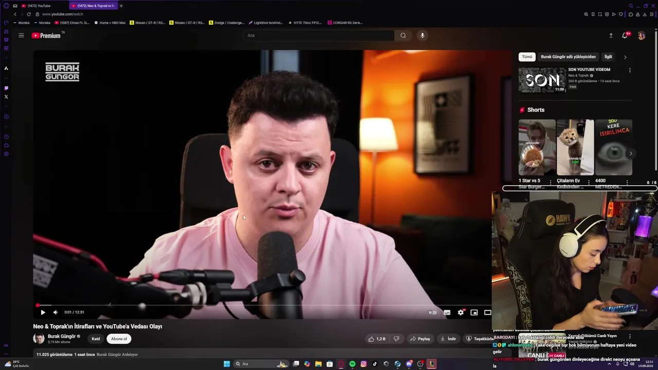The height and width of the screenshot is (370, 658).
Task: Start voice search with microphone icon
Action: [x=422, y=35]
